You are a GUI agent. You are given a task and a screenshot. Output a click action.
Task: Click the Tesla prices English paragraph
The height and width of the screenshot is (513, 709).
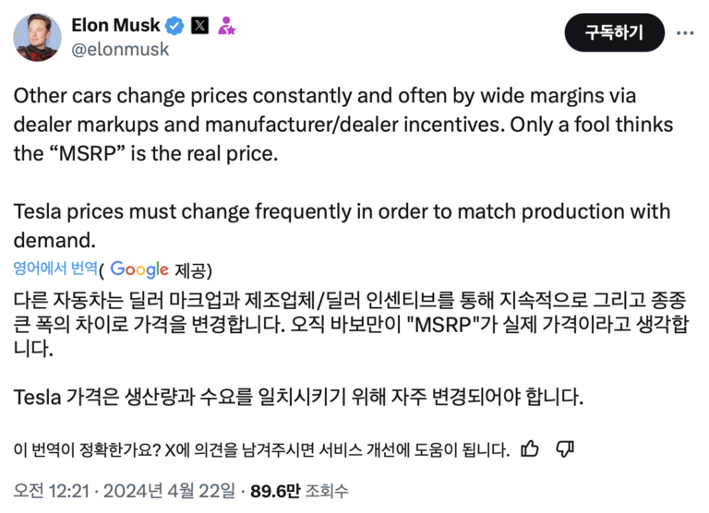342,225
